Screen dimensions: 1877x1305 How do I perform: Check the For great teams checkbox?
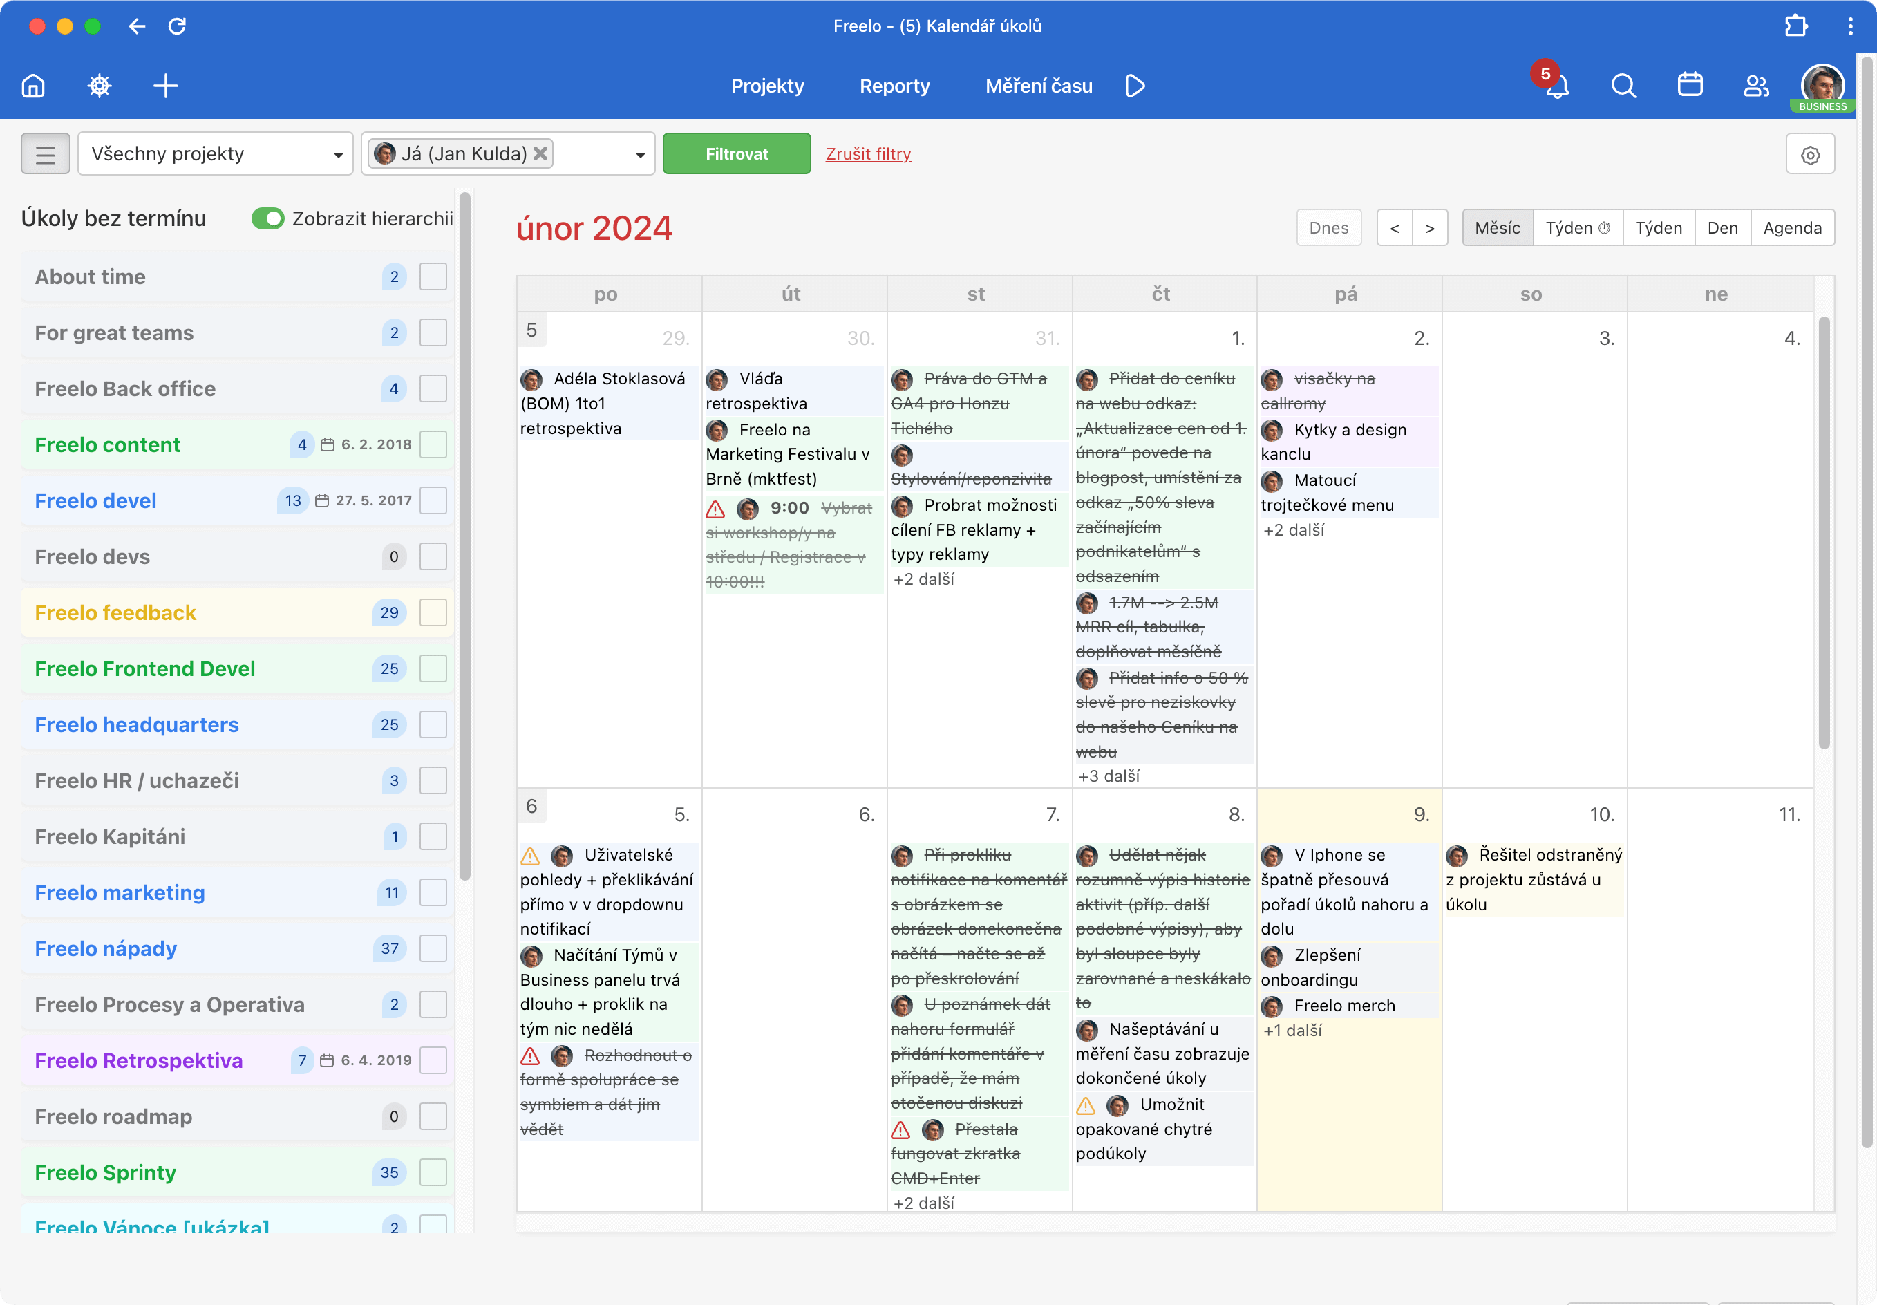point(433,332)
